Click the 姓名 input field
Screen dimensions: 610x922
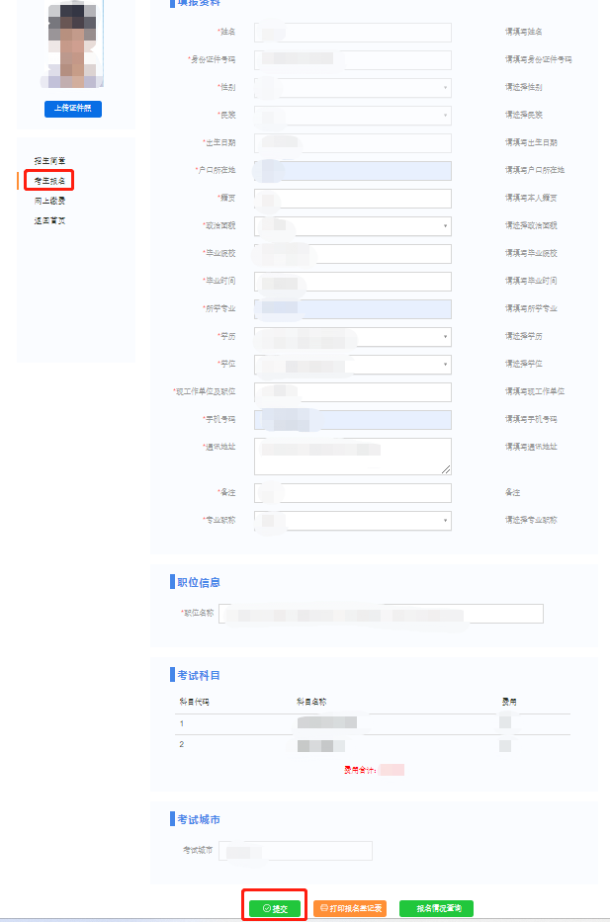click(352, 33)
